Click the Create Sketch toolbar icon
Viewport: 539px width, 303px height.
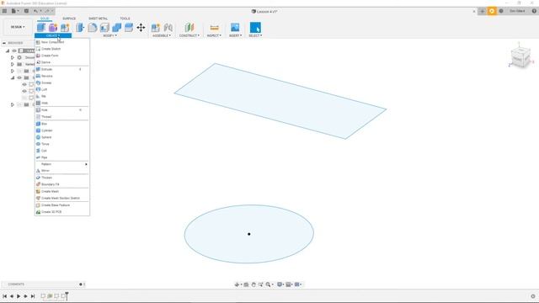coord(41,27)
